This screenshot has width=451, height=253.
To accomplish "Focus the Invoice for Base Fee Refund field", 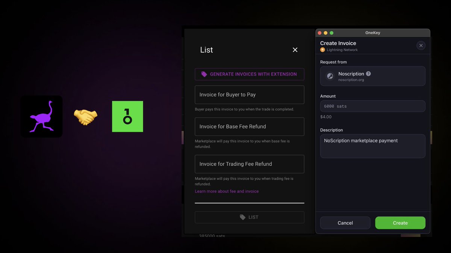I will 249,127.
